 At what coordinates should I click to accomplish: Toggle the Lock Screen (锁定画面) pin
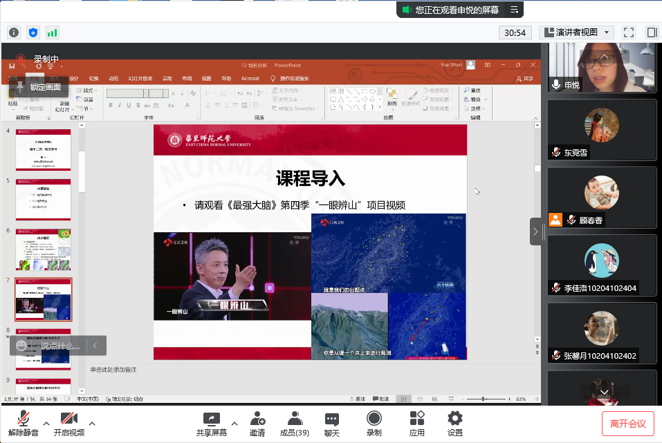(39, 87)
